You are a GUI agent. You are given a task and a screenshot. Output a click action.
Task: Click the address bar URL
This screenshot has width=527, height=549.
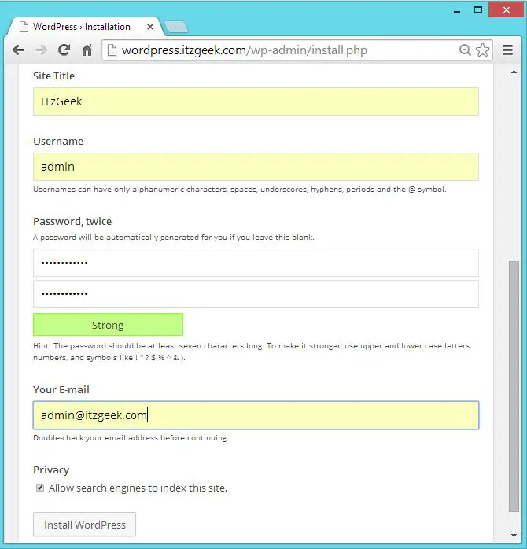point(245,50)
